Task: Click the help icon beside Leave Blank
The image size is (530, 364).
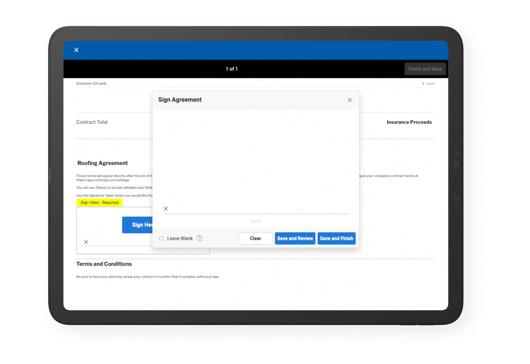Action: (x=199, y=238)
